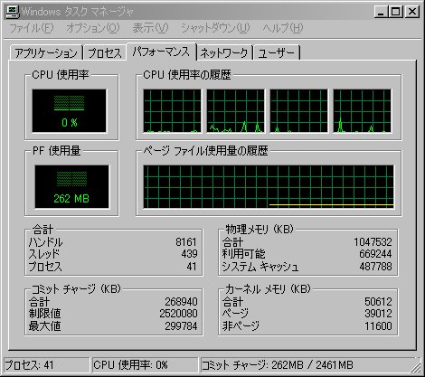Click the 利用可能 label
The image size is (425, 377).
243,254
